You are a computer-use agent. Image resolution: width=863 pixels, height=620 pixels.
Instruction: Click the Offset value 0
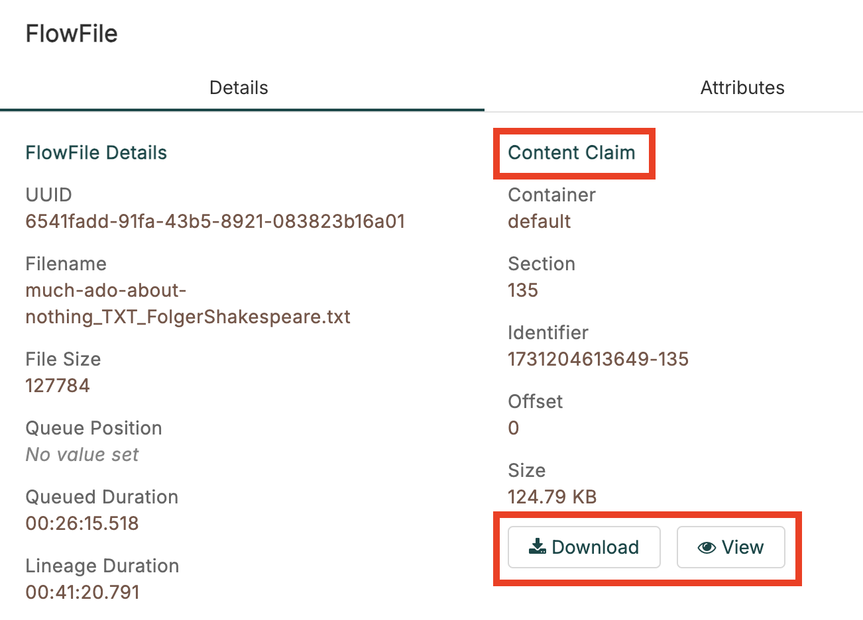click(x=514, y=428)
